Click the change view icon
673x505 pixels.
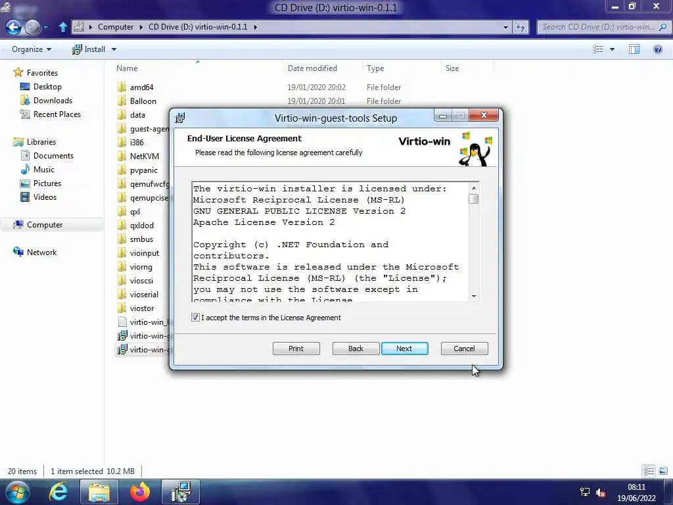click(598, 49)
